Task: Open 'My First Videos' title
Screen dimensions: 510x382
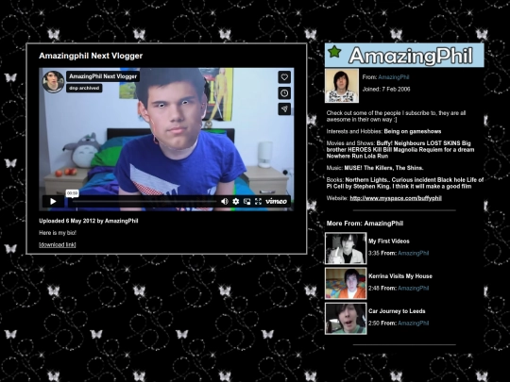Action: [389, 241]
